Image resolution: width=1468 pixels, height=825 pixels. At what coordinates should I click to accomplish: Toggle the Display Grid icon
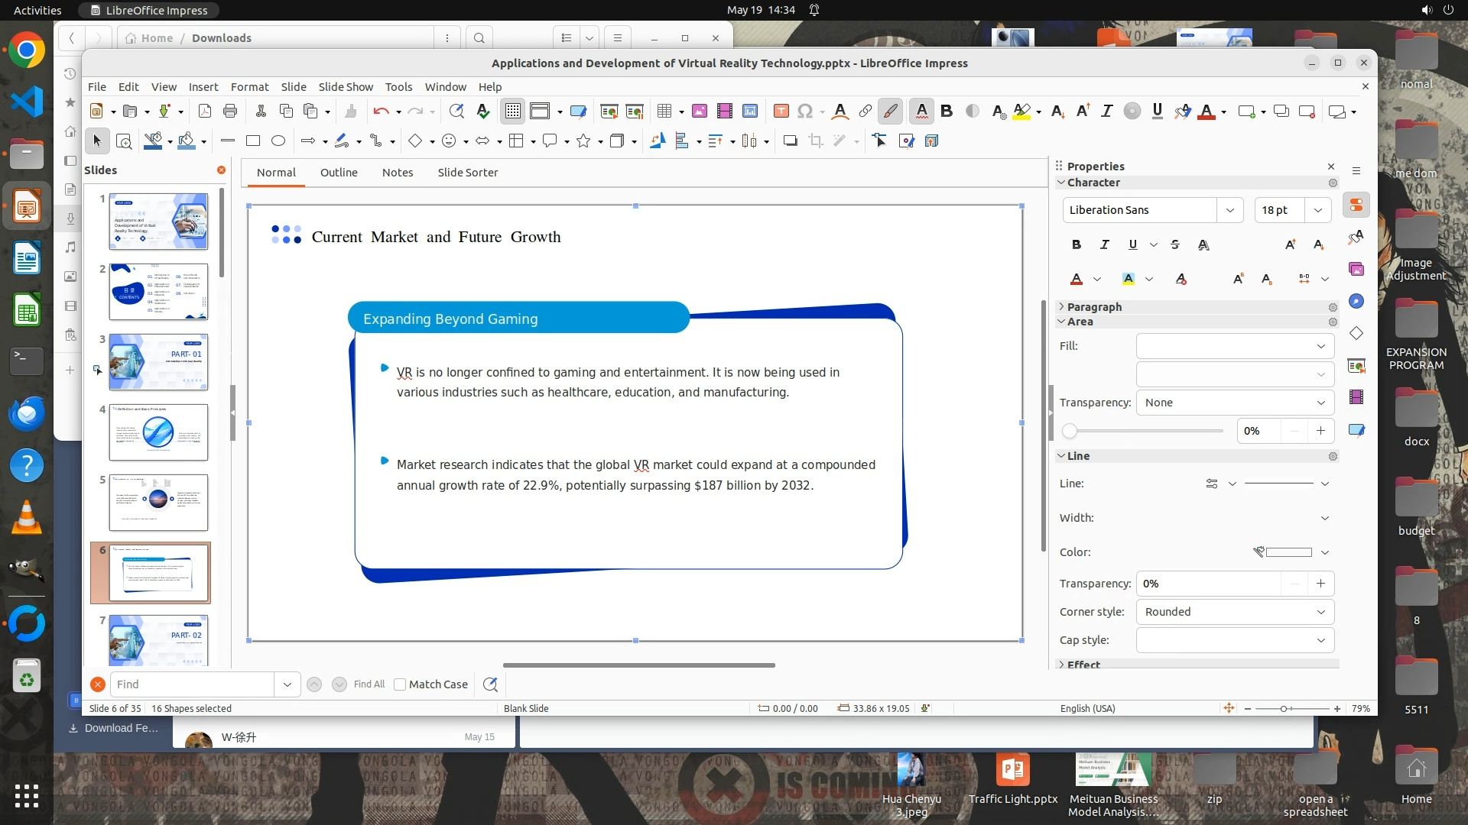(512, 112)
